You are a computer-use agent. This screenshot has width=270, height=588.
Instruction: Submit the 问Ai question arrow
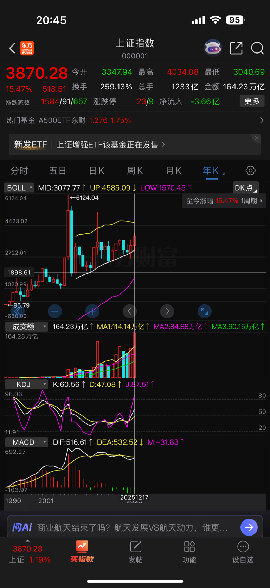click(x=249, y=527)
